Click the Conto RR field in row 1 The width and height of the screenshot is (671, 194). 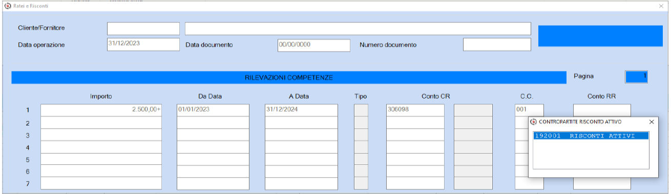coord(602,110)
